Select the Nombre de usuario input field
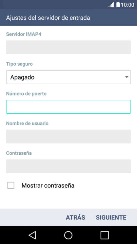 [x=68, y=137]
